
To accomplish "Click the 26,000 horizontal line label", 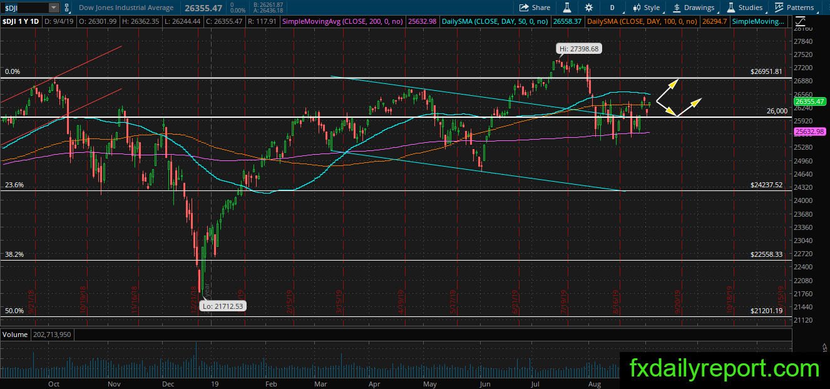I will click(777, 111).
